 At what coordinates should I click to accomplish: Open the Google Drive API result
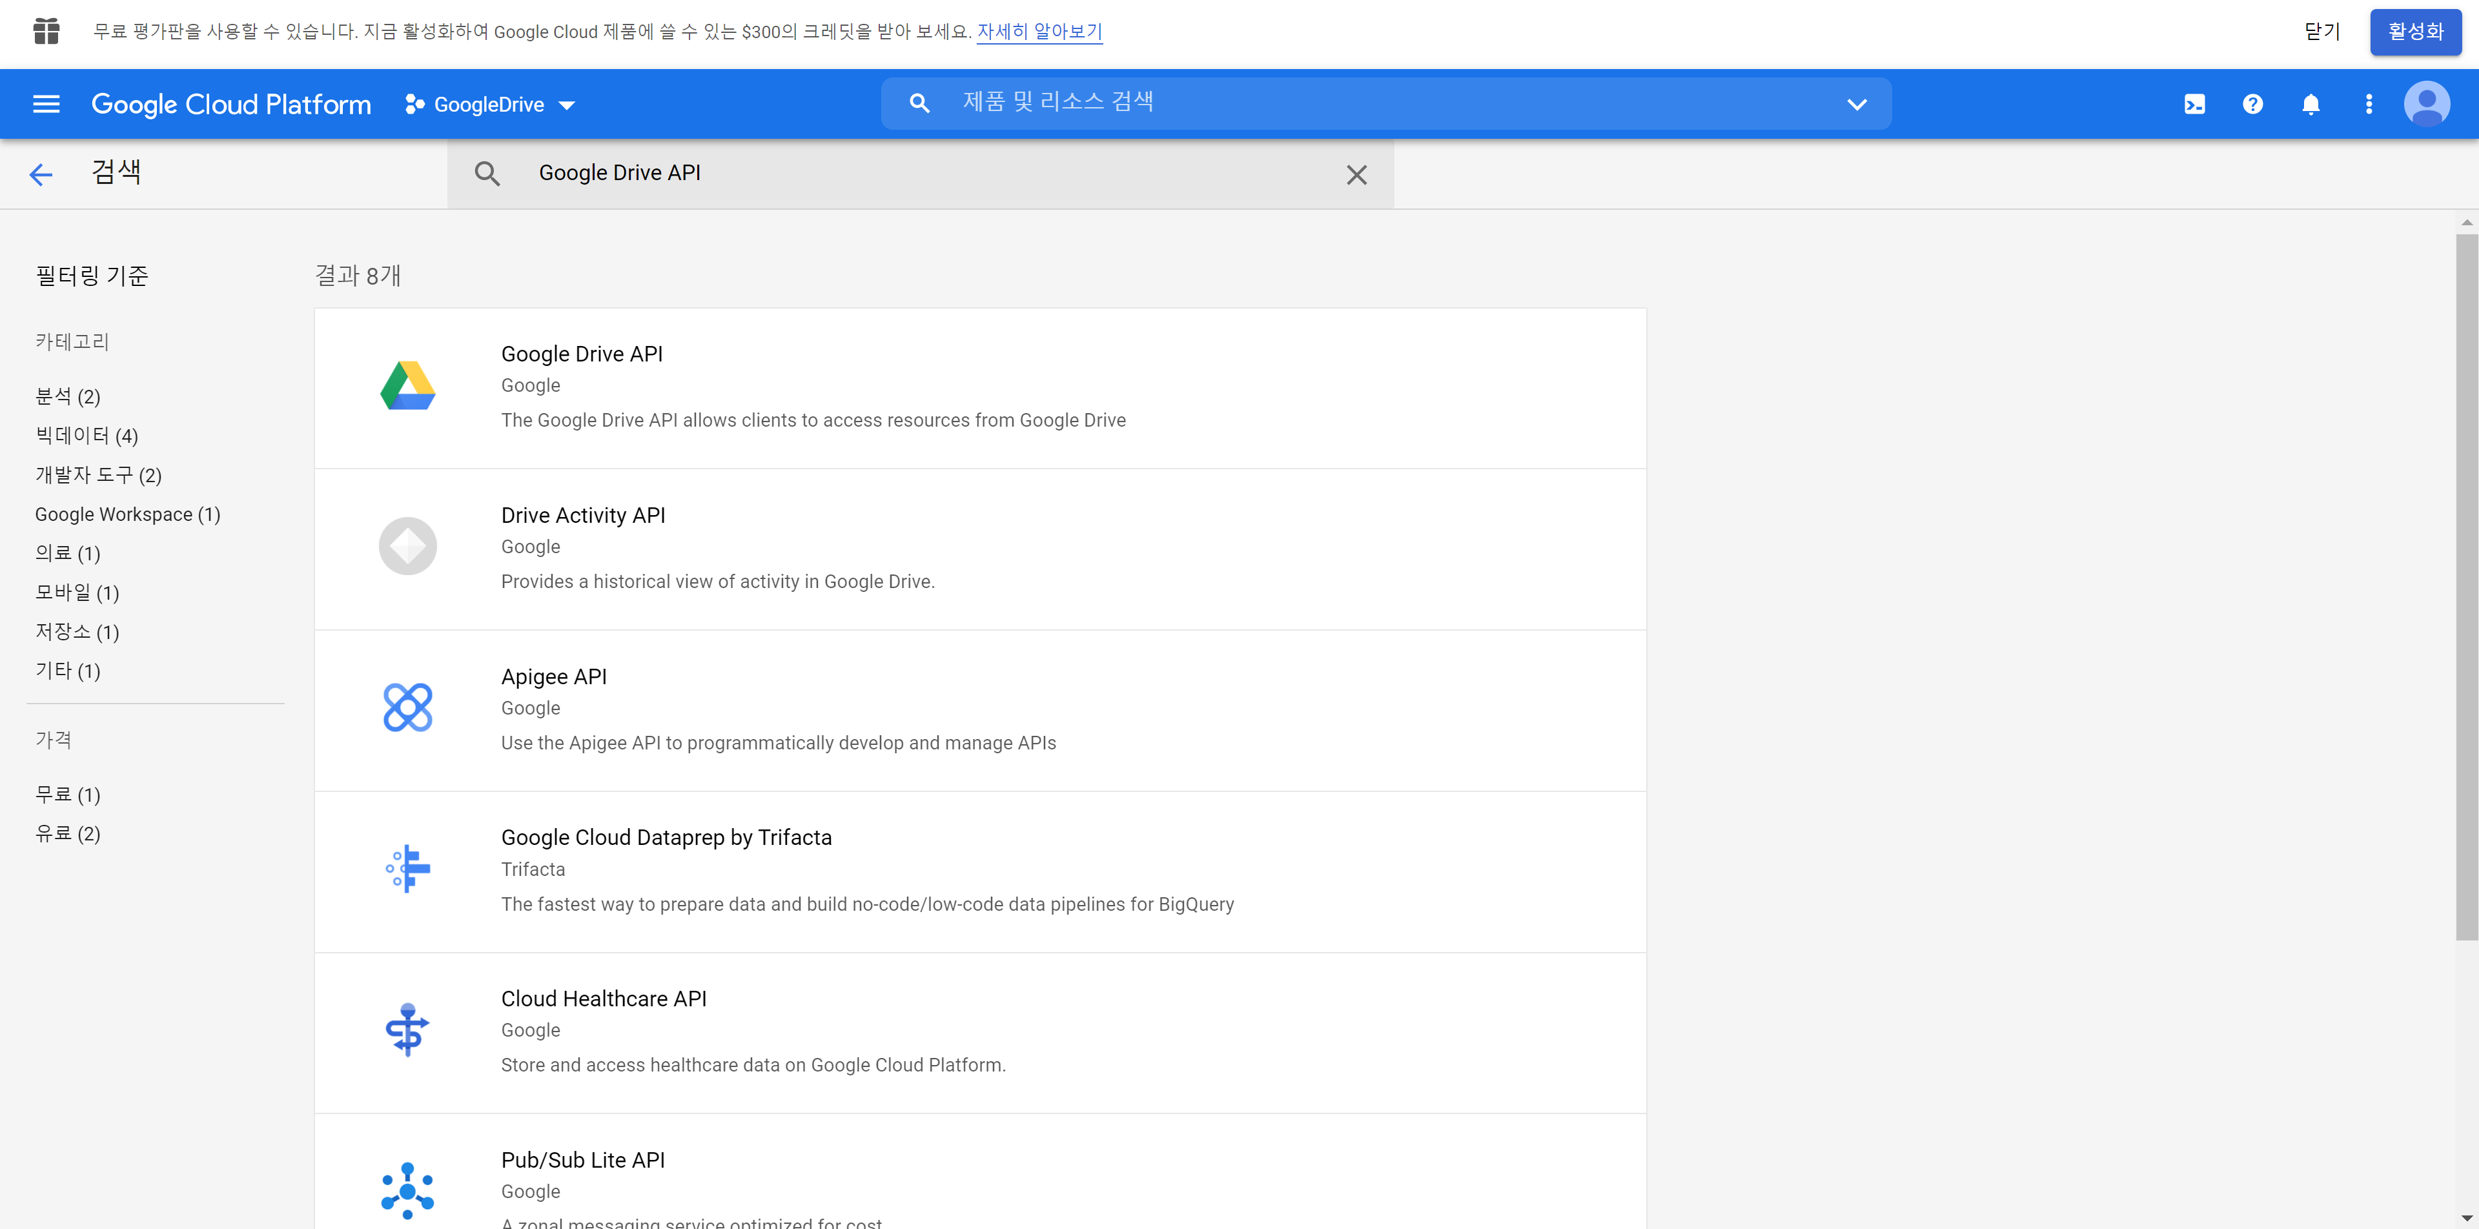[x=581, y=354]
